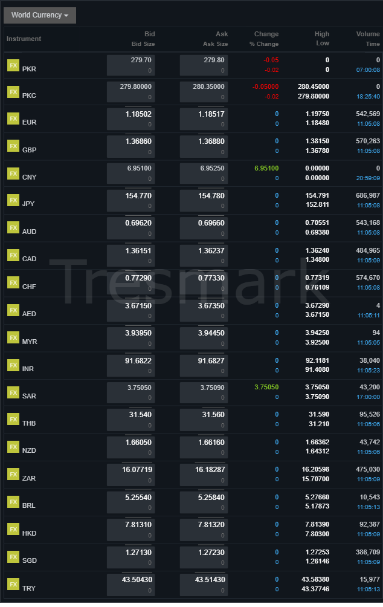
Task: Select the FX badge for CNY
Action: click(x=13, y=173)
